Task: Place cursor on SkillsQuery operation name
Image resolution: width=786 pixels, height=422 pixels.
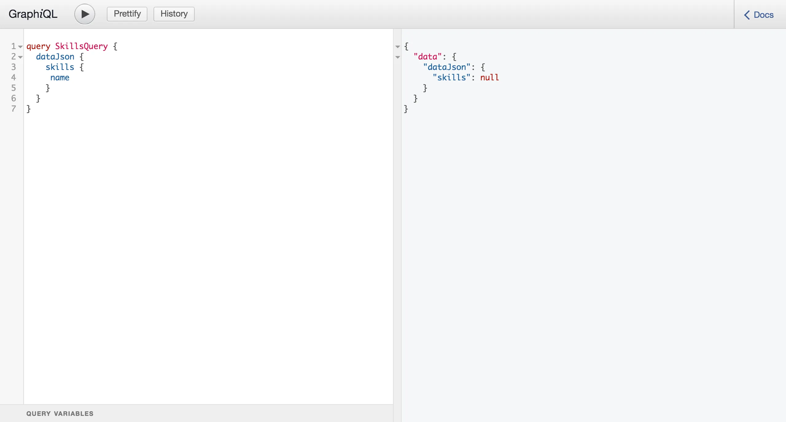Action: pyautogui.click(x=81, y=46)
